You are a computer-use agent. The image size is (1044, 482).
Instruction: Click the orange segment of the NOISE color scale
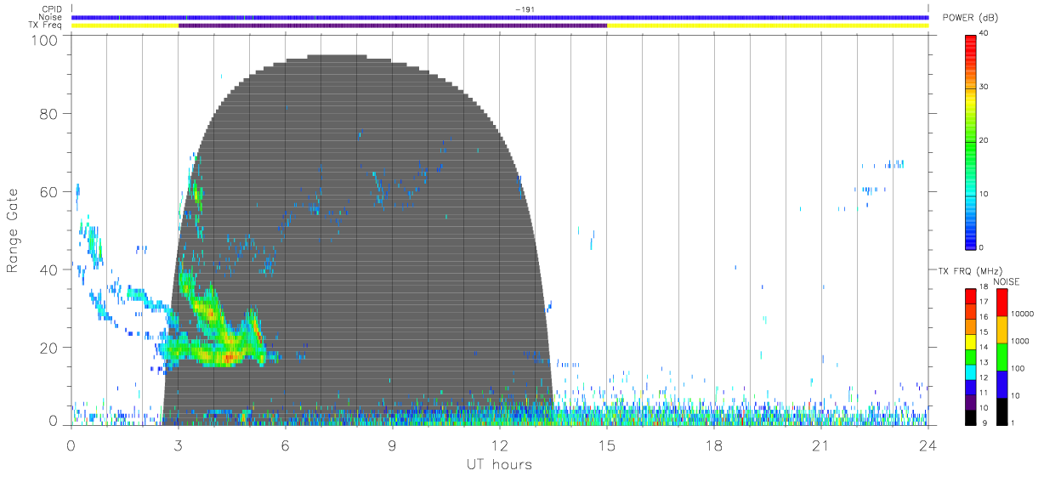(x=1001, y=329)
